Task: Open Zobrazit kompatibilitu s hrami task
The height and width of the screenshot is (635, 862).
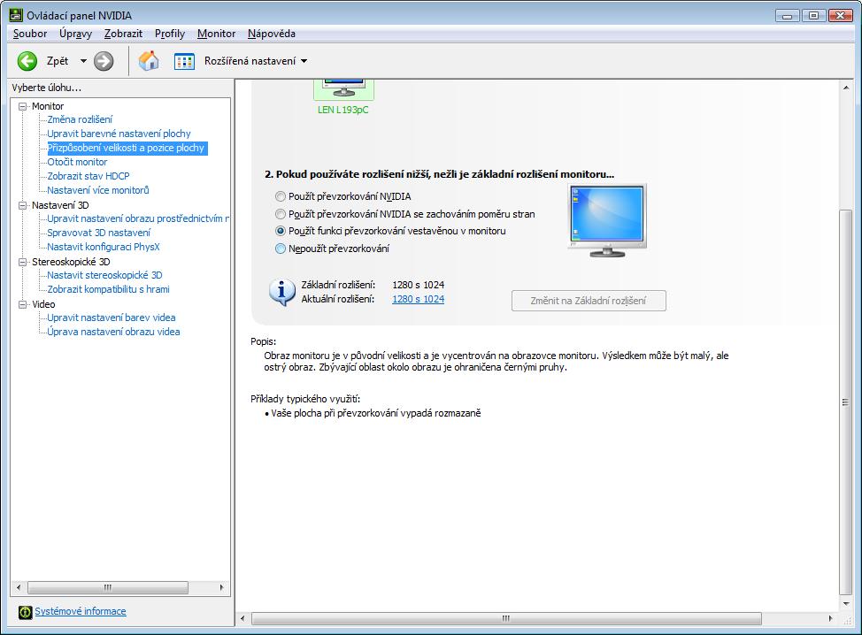Action: pos(108,289)
